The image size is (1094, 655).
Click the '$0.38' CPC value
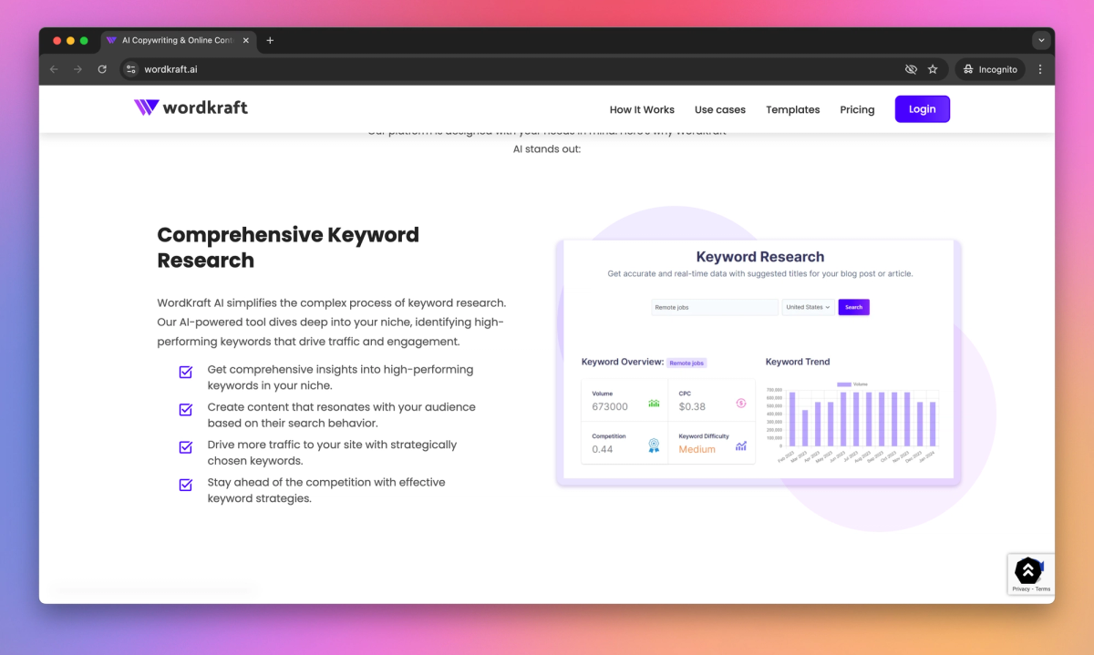pos(692,406)
